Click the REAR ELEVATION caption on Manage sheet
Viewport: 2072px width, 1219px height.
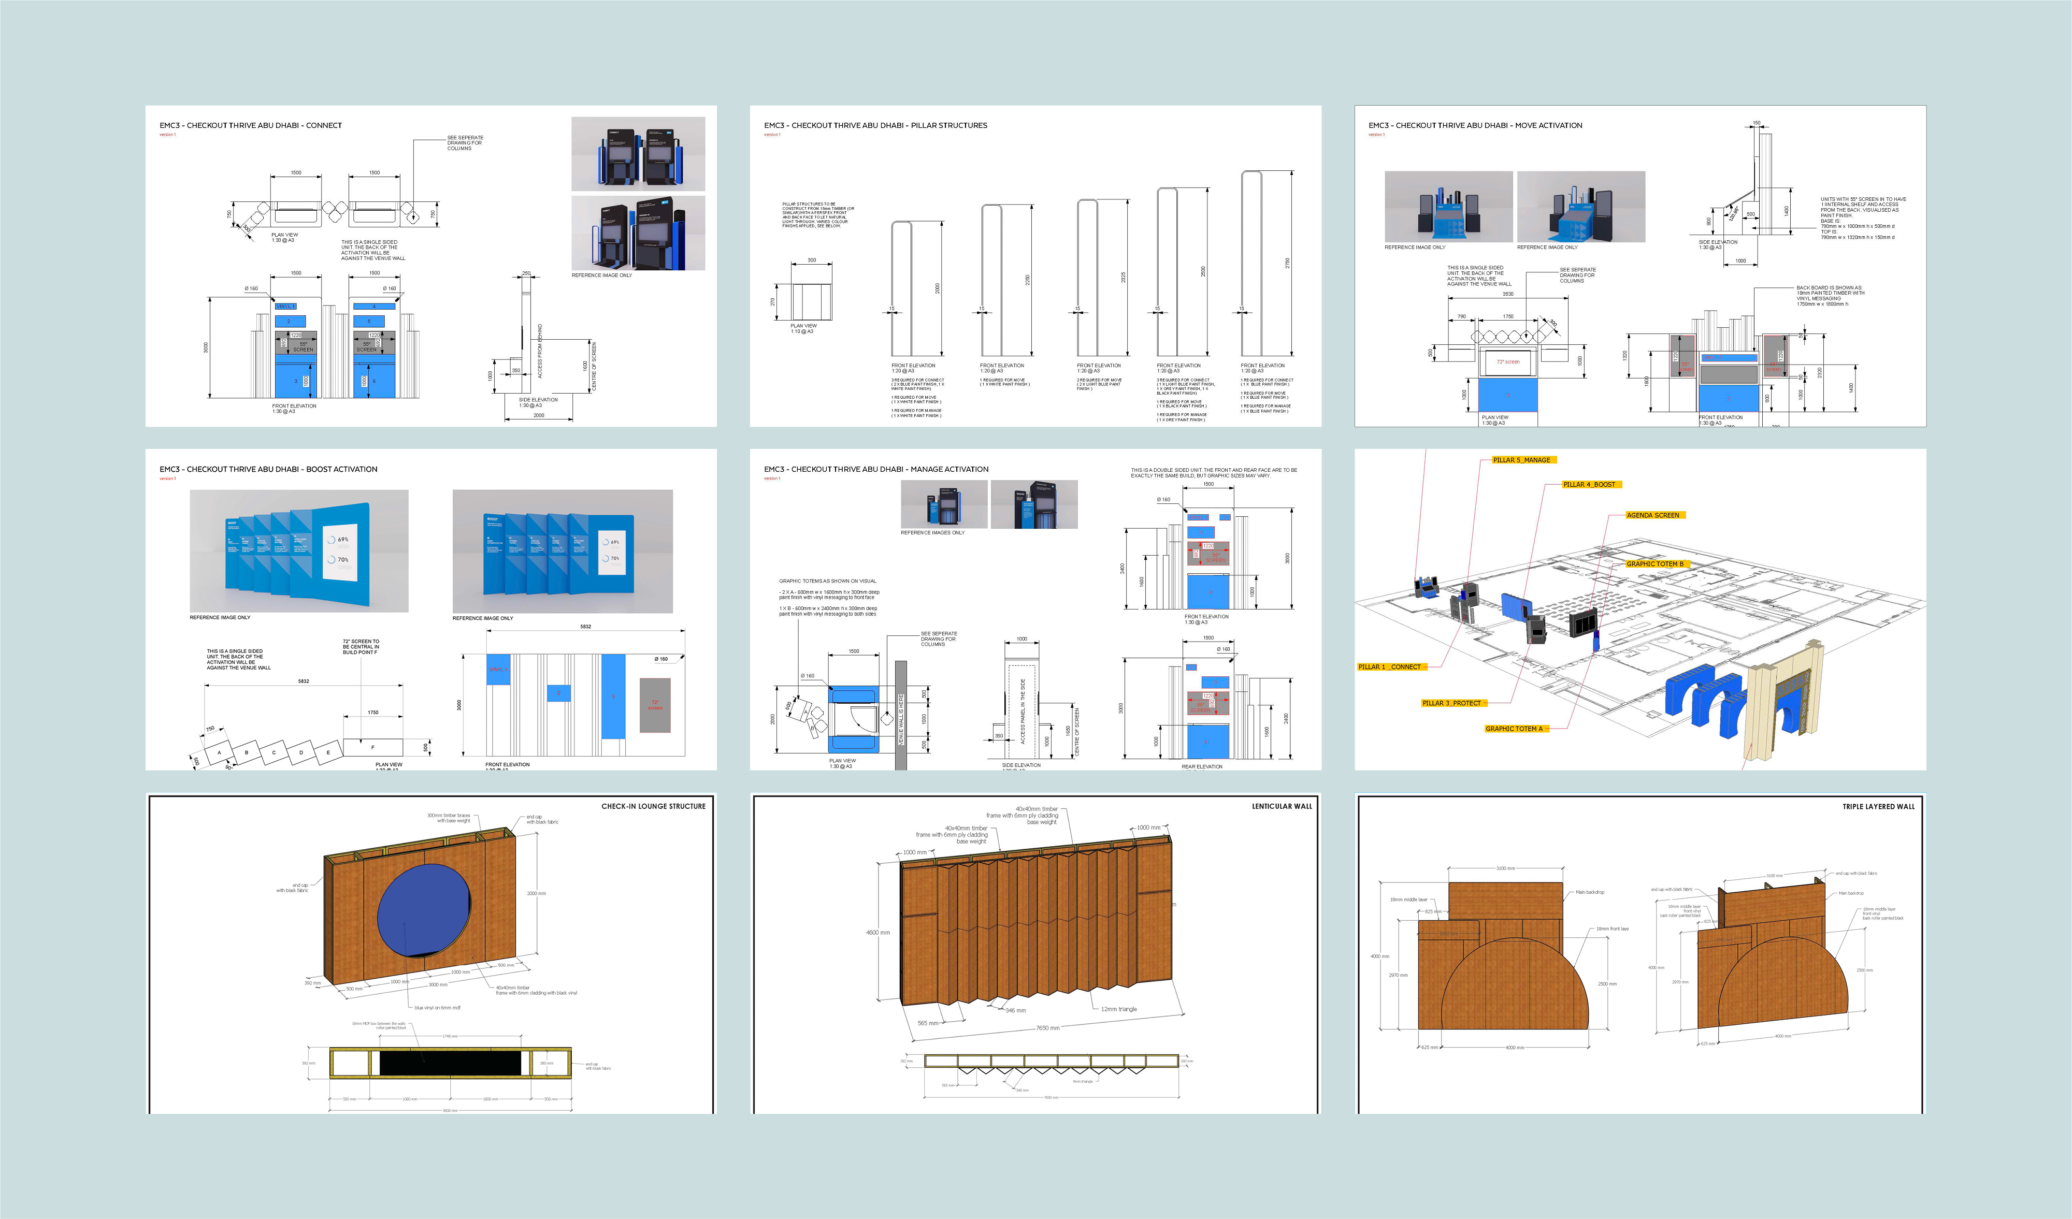pyautogui.click(x=1202, y=767)
